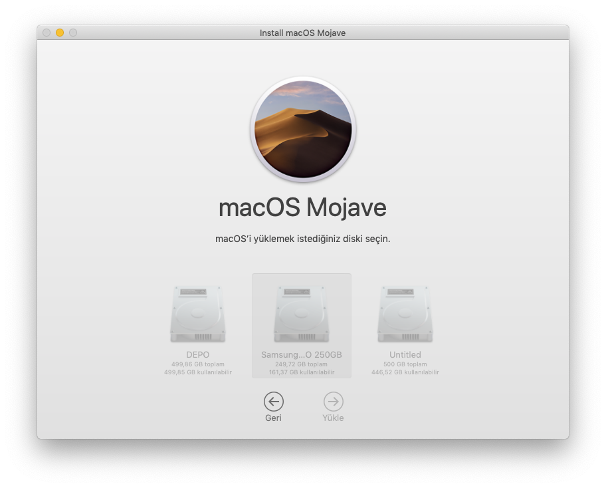Select the DEPO disk drive icon
The image size is (606, 488).
198,314
